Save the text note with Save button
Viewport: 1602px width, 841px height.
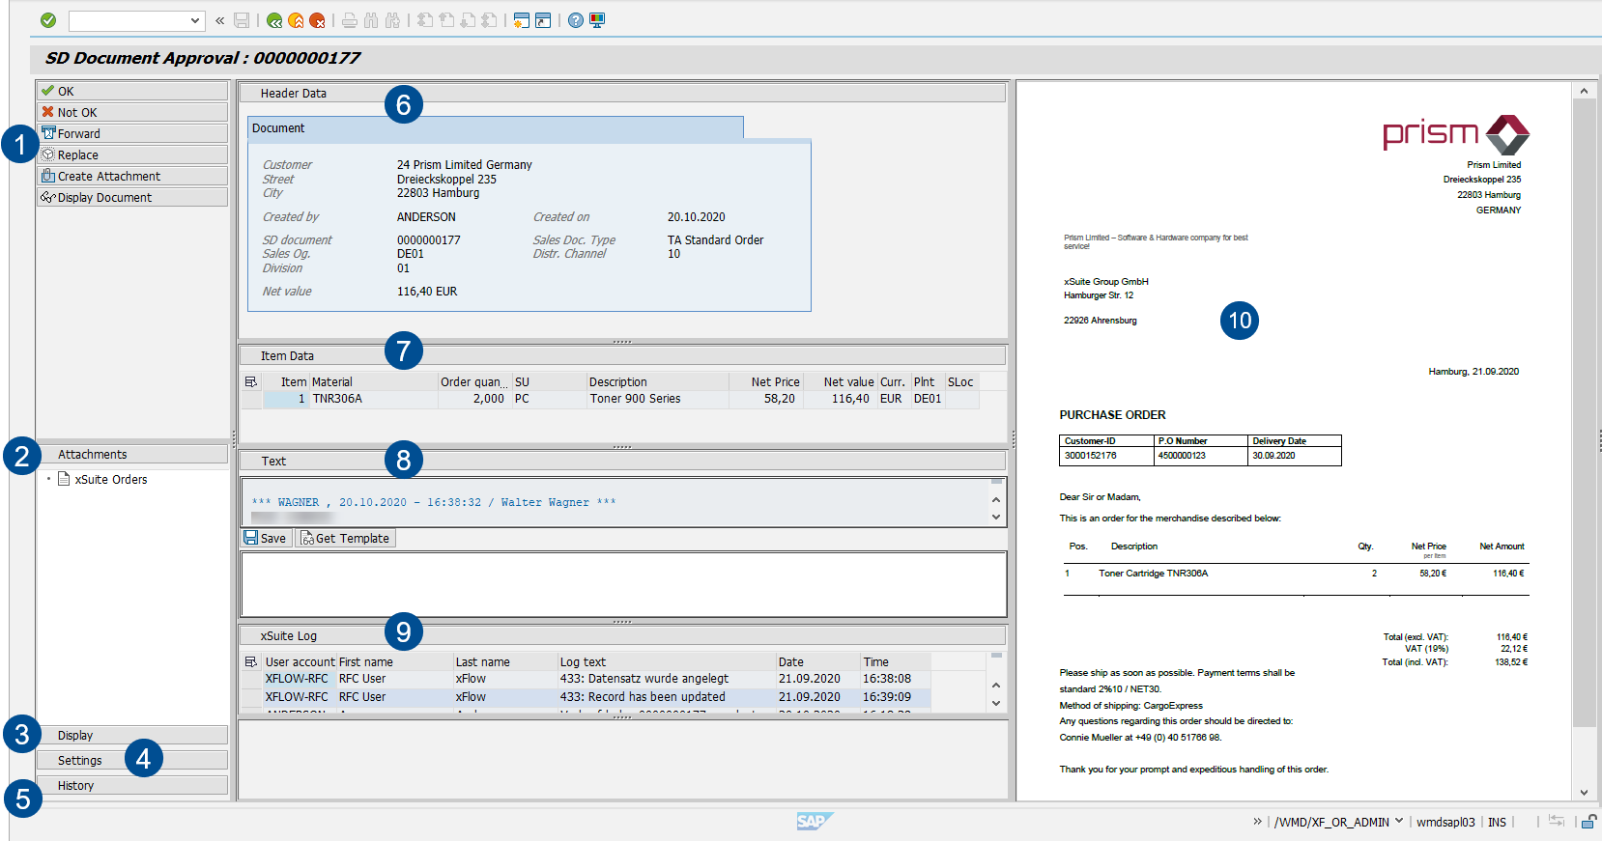265,538
